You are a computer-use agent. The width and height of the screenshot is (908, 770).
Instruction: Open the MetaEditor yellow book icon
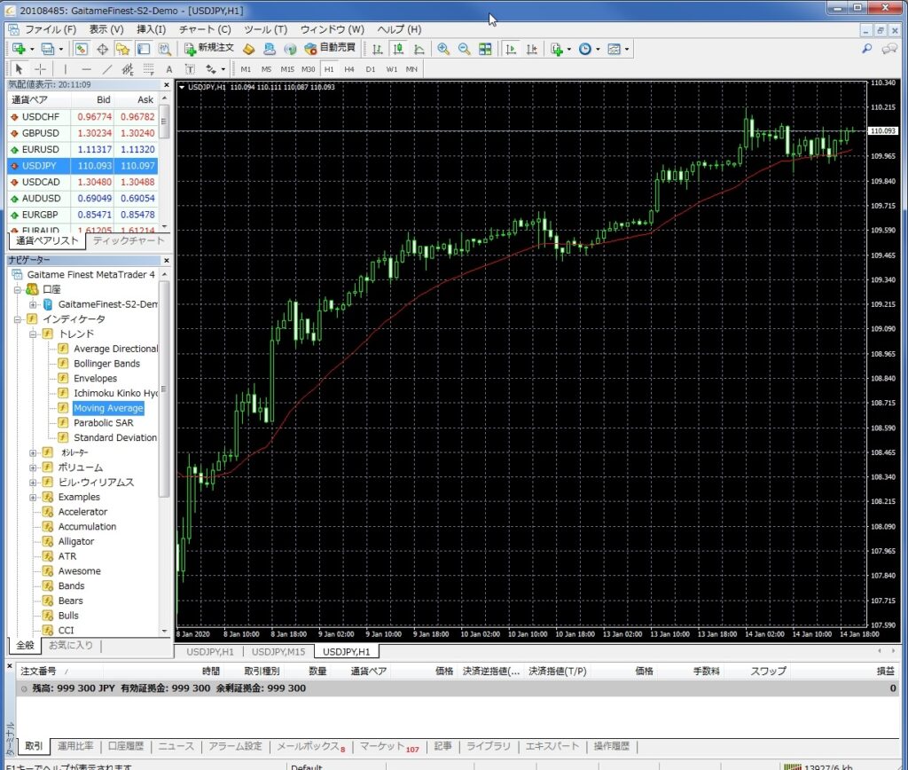[x=248, y=49]
